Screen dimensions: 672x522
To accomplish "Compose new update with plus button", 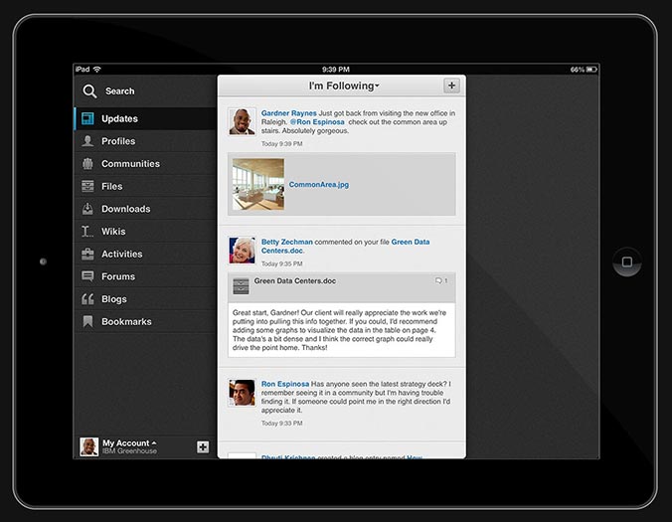I will (x=451, y=87).
